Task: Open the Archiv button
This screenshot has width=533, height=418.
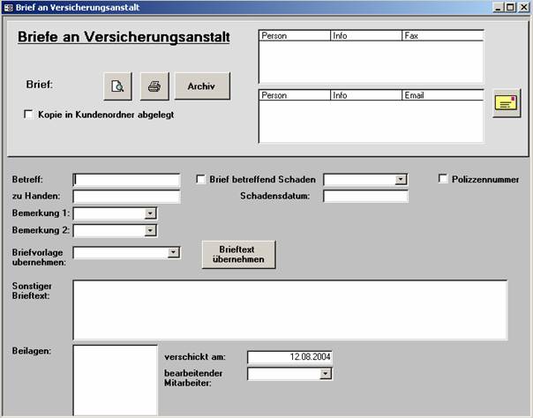Action: coord(202,86)
